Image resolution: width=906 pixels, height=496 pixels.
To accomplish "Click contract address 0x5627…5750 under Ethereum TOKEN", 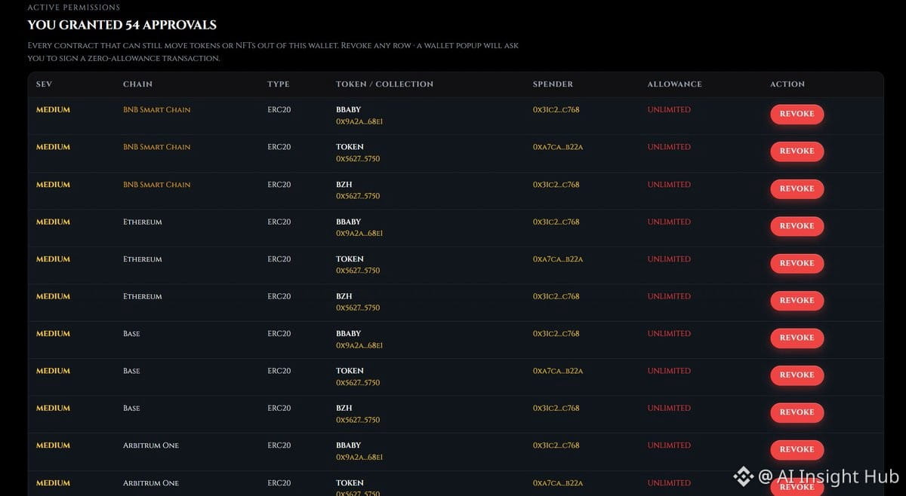I will click(x=358, y=271).
